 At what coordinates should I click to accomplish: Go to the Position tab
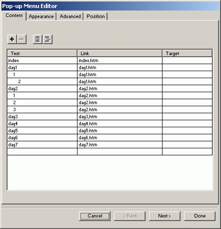pyautogui.click(x=95, y=17)
